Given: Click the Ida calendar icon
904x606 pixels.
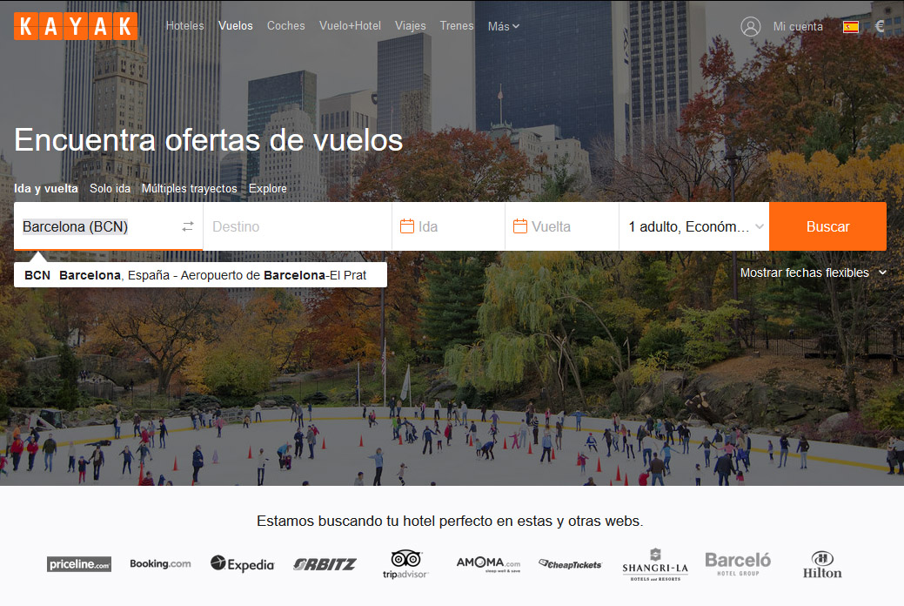Looking at the screenshot, I should [406, 226].
